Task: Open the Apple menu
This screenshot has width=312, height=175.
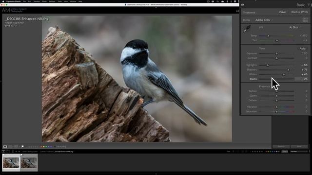Action: pyautogui.click(x=3, y=1)
